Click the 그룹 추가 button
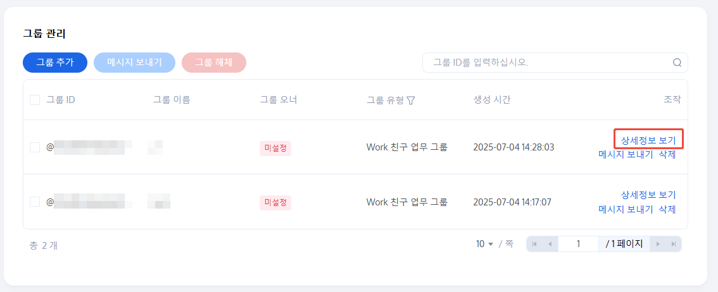The height and width of the screenshot is (292, 718). (54, 63)
